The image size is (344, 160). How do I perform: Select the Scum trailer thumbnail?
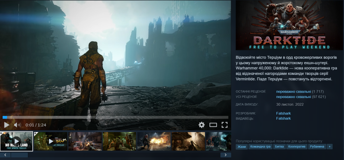tap(51, 141)
